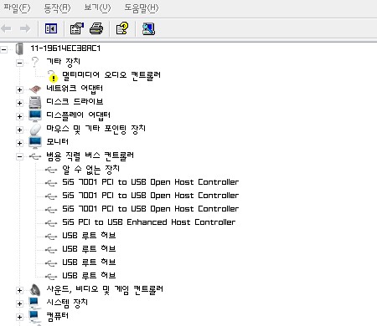
Task: Select the 디스크 드라이브 label
Action: click(x=75, y=102)
